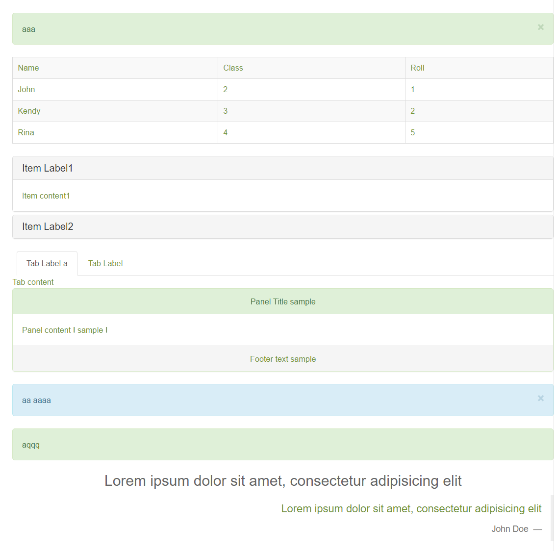The width and height of the screenshot is (557, 551).
Task: Click the 'Item content1' text
Action: [x=46, y=196]
